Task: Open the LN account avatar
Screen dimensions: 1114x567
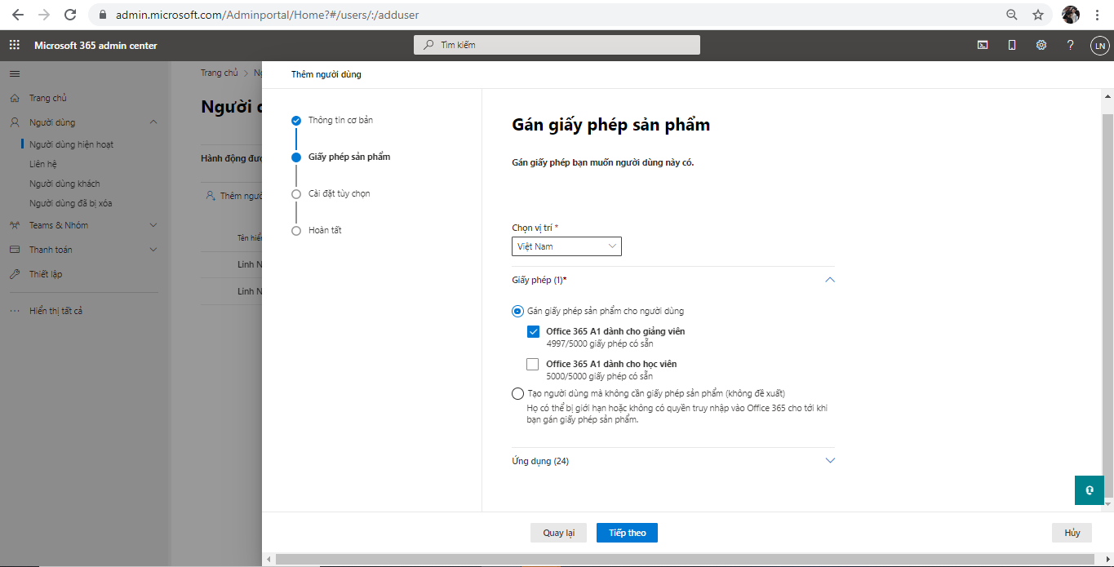Action: (x=1099, y=46)
